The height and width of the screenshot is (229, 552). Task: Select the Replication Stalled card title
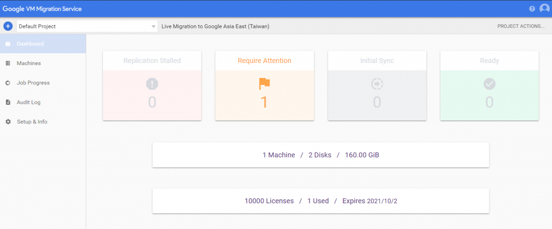coord(152,61)
